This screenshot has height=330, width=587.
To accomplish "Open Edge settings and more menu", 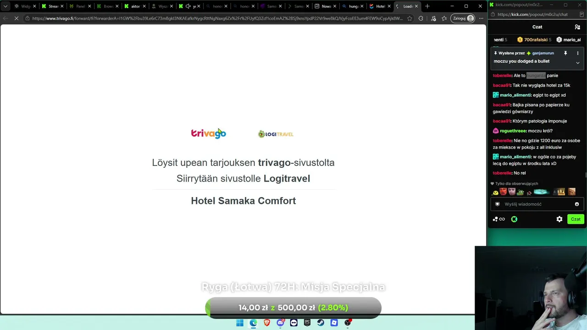I will (481, 18).
